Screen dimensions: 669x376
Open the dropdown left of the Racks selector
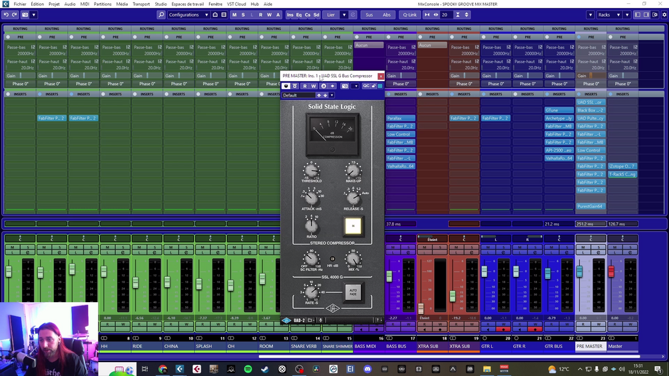590,15
